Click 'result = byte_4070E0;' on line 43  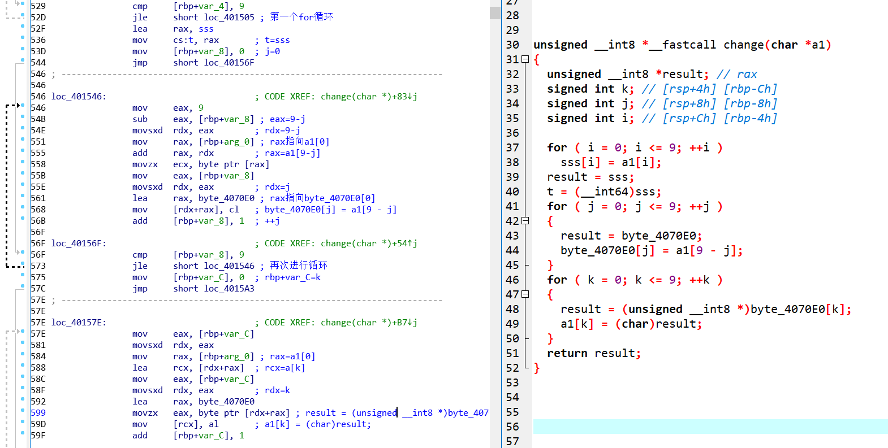pos(631,236)
